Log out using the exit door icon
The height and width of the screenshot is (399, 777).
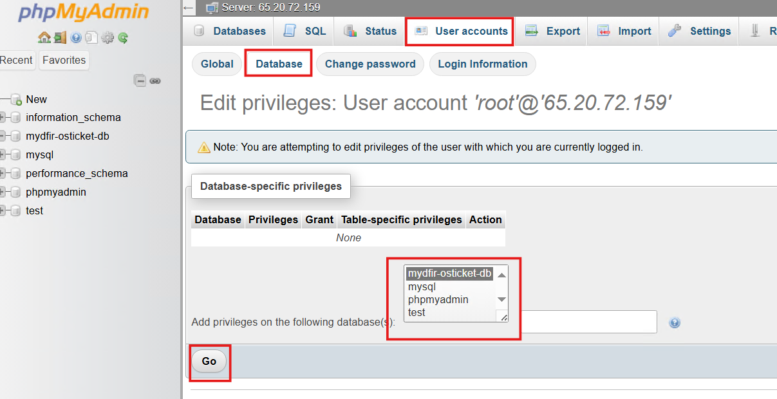click(x=60, y=38)
